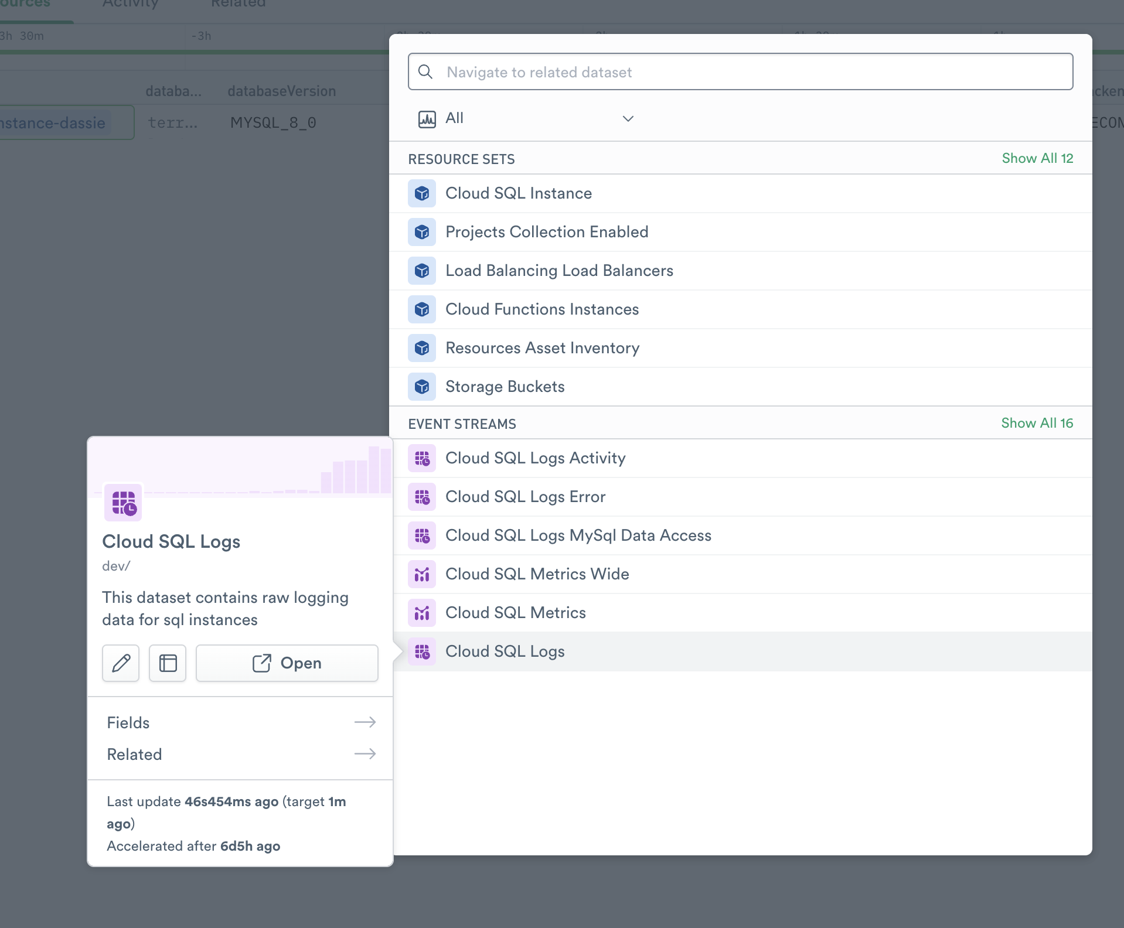The width and height of the screenshot is (1124, 928).
Task: Show all 12 resource sets
Action: coord(1037,158)
